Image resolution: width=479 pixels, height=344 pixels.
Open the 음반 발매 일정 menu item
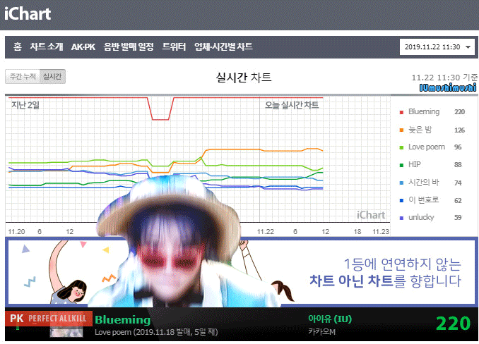point(129,47)
